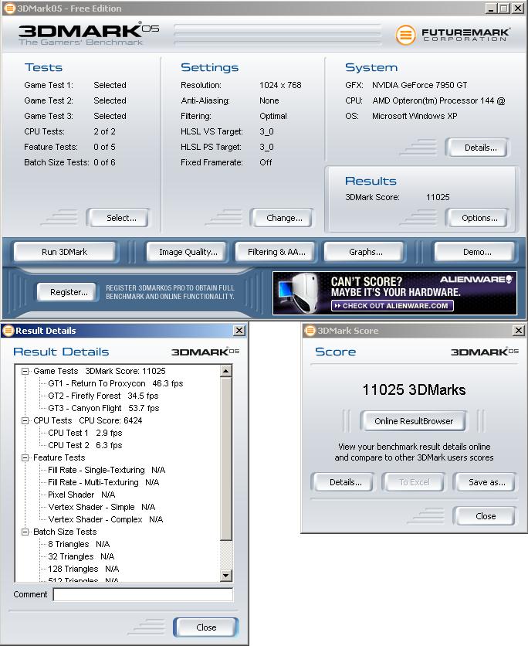Select Vertex Shader - Complex row

click(x=105, y=519)
